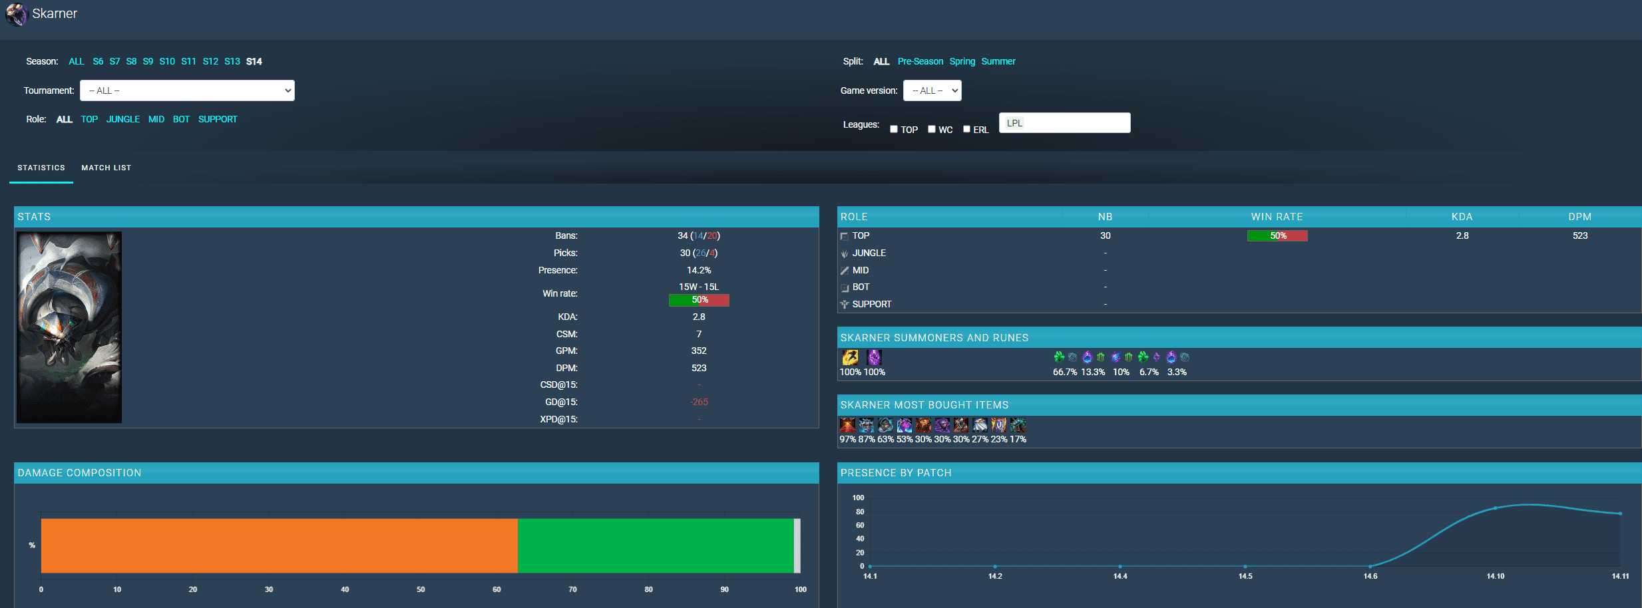The image size is (1642, 608).
Task: Click the leagues search field containing LPL
Action: click(1064, 123)
